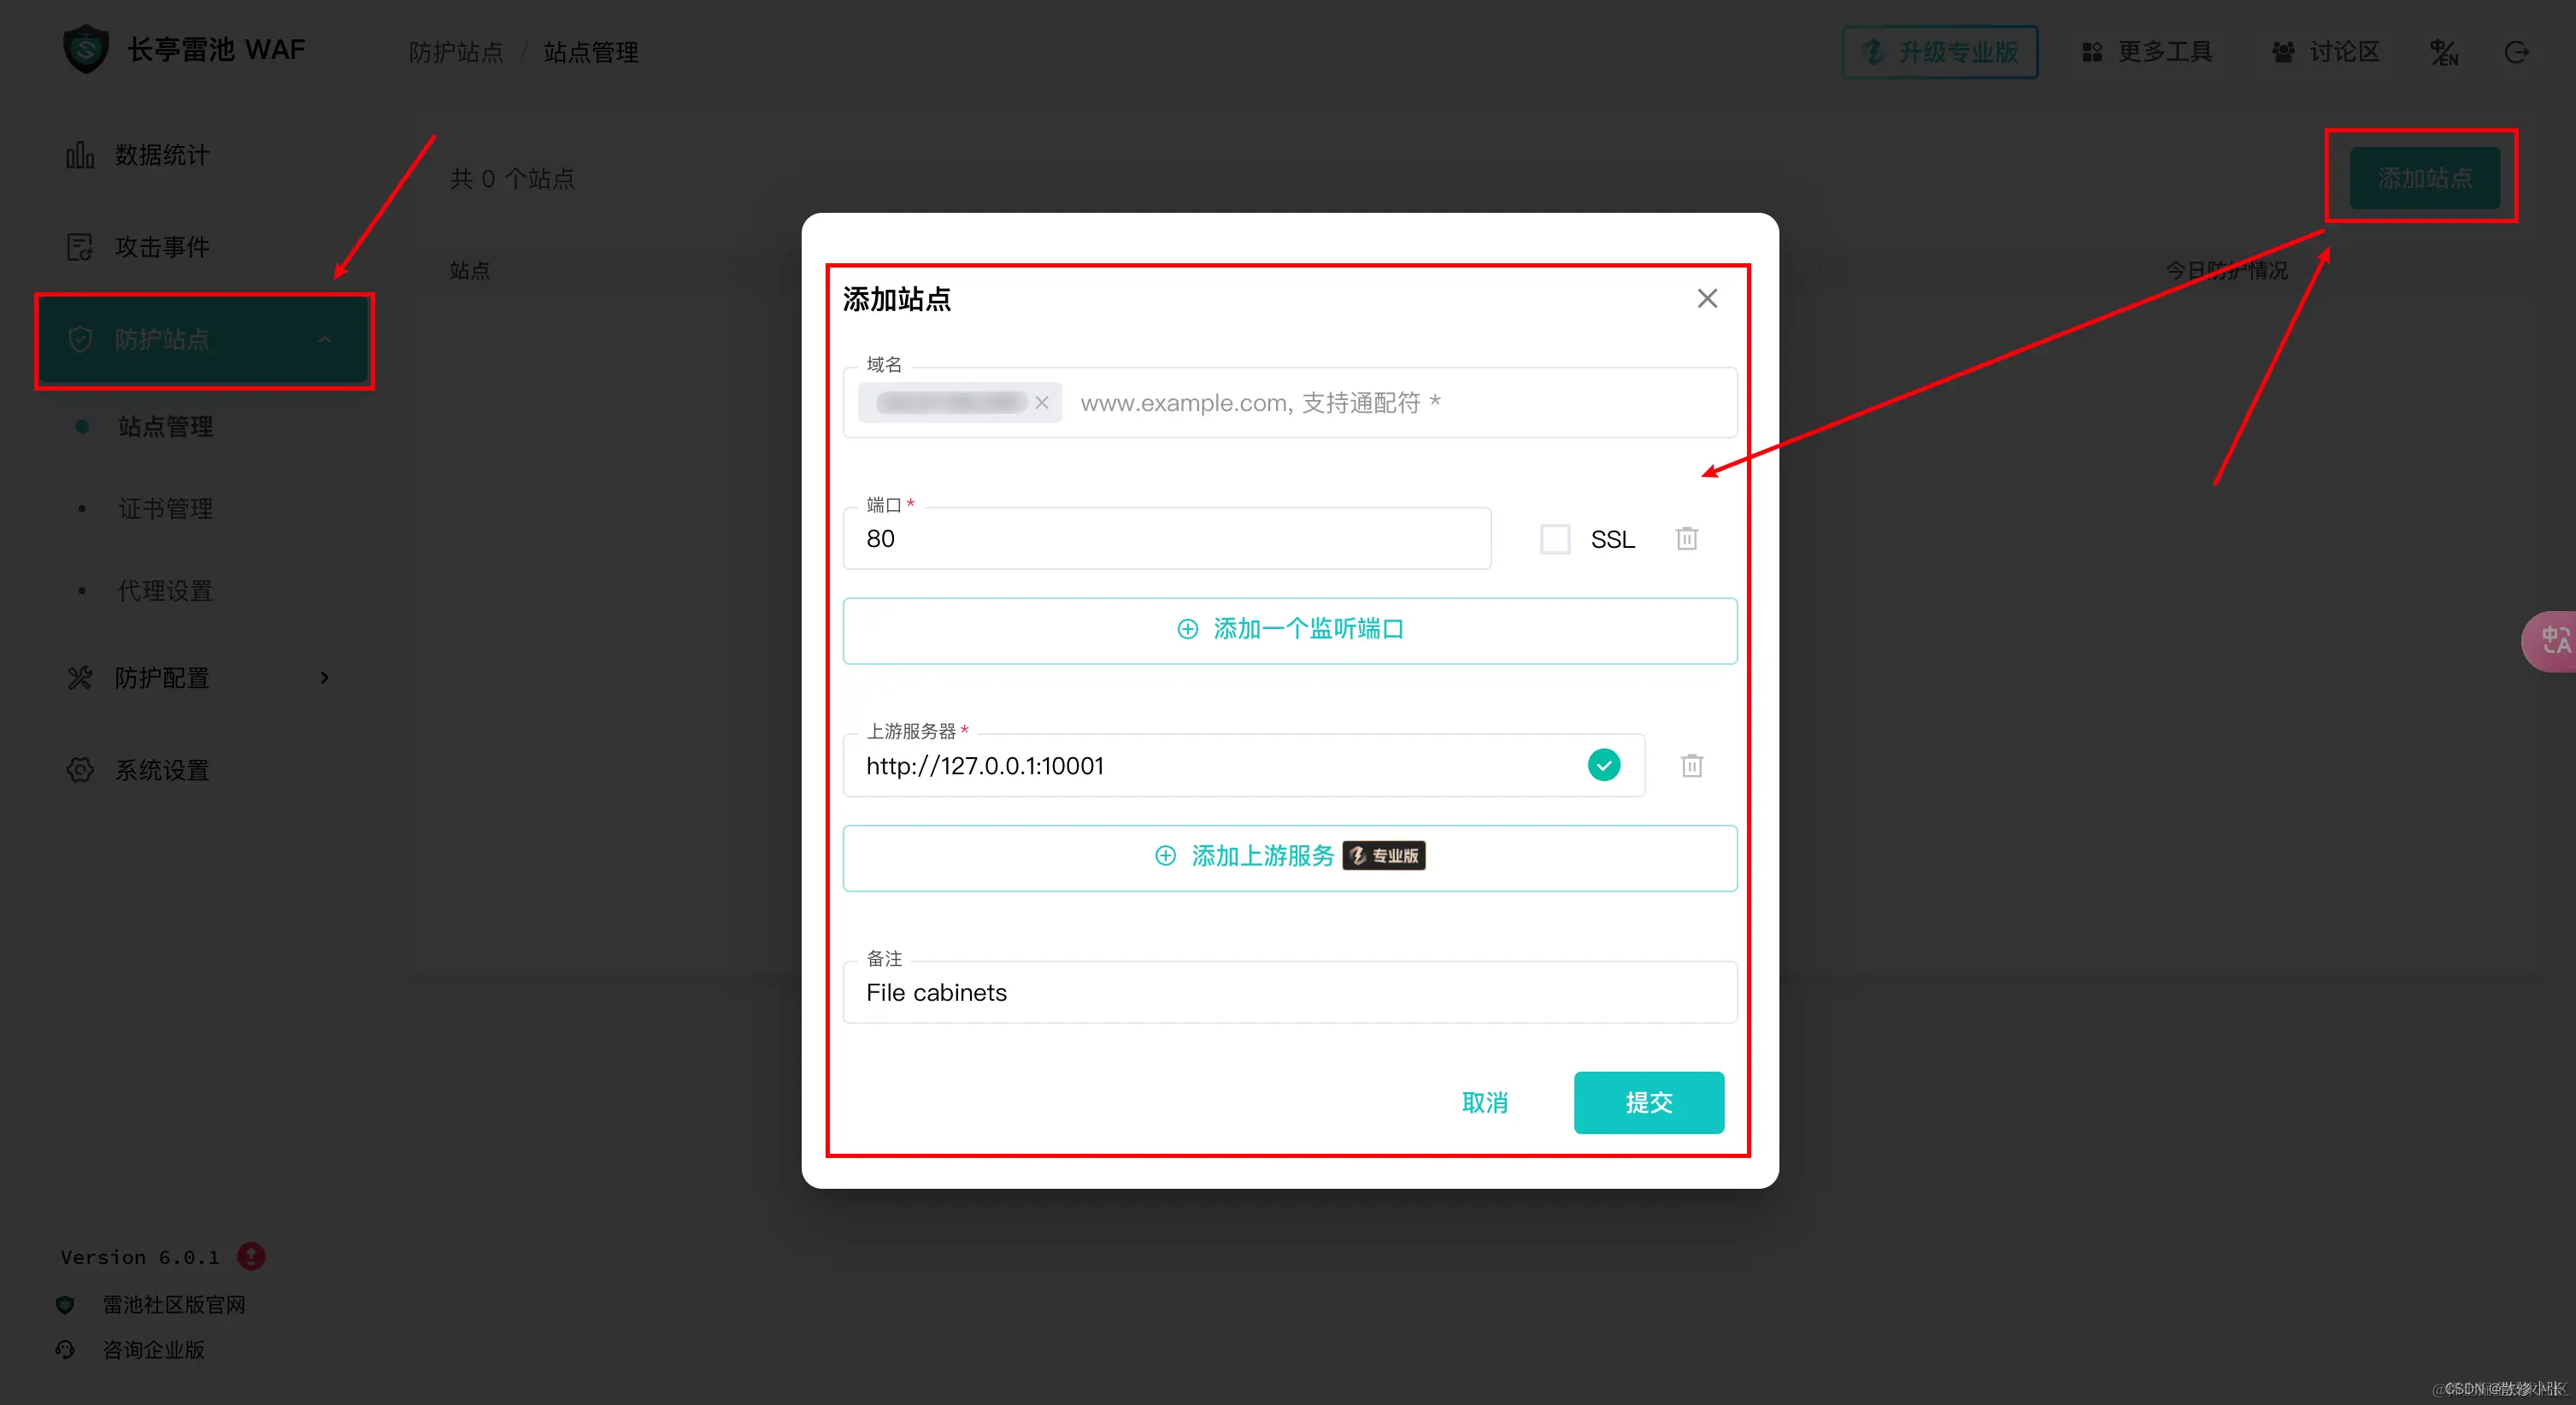This screenshot has width=2576, height=1405.
Task: Switch language with the 中/EN icon
Action: click(x=2444, y=52)
